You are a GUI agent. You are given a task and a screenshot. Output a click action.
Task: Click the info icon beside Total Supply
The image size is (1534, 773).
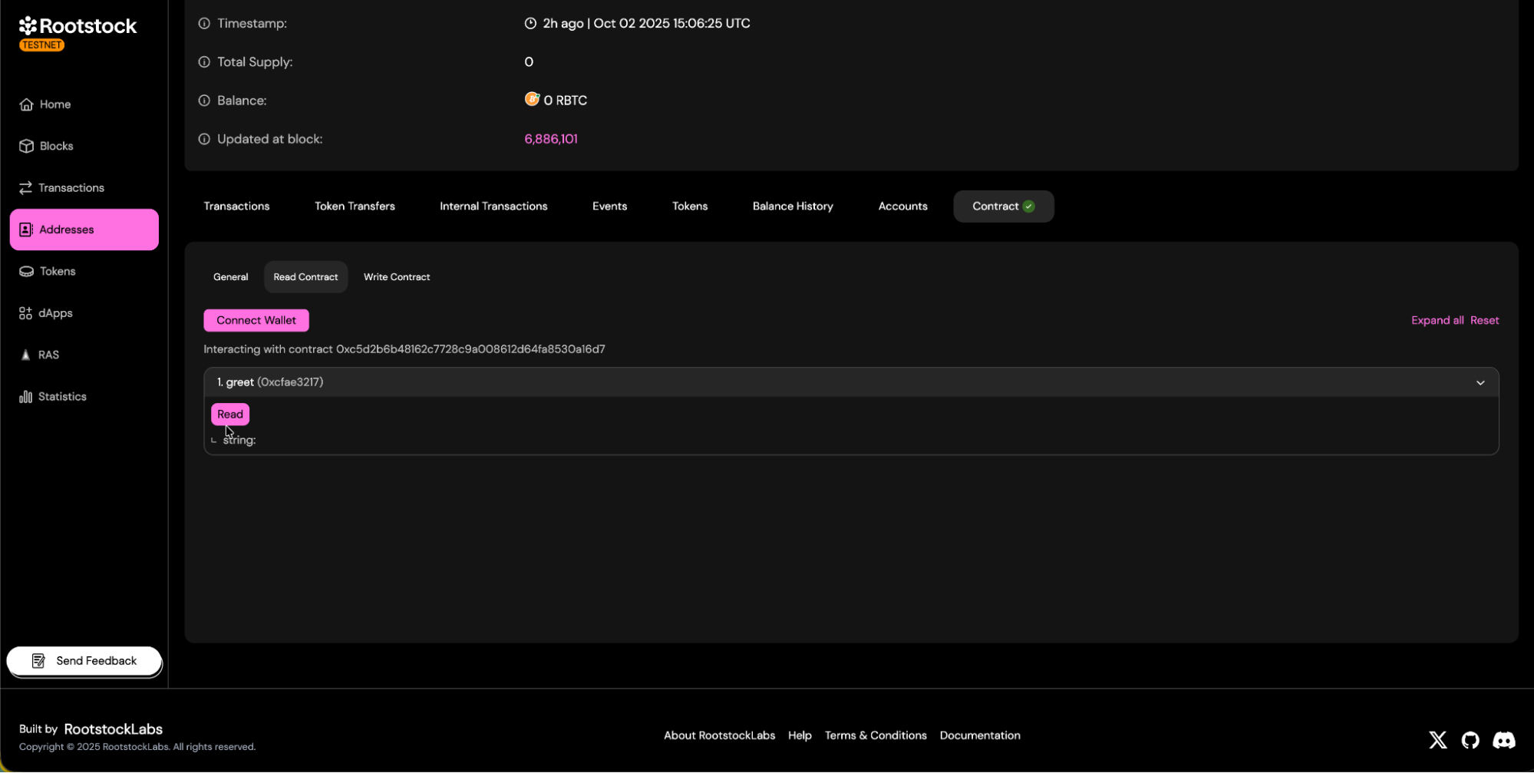204,62
